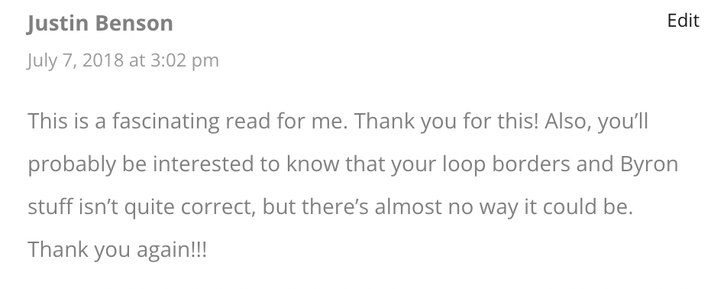724x289 pixels.
Task: Click "stuff isn't quite correct" text
Action: tap(141, 207)
